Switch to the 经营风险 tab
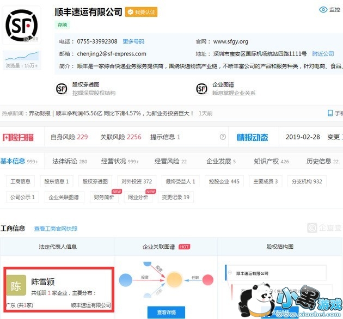Viewport: 343px width, 319px height. (170, 162)
